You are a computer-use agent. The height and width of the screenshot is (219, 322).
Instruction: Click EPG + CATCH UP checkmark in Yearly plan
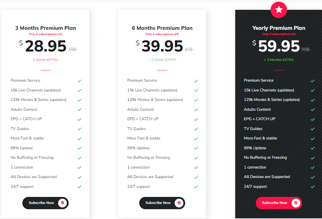pos(313,119)
